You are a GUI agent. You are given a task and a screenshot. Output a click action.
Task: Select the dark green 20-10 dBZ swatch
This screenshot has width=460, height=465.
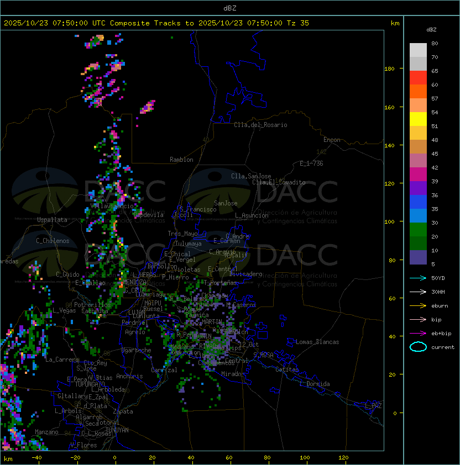pyautogui.click(x=418, y=243)
